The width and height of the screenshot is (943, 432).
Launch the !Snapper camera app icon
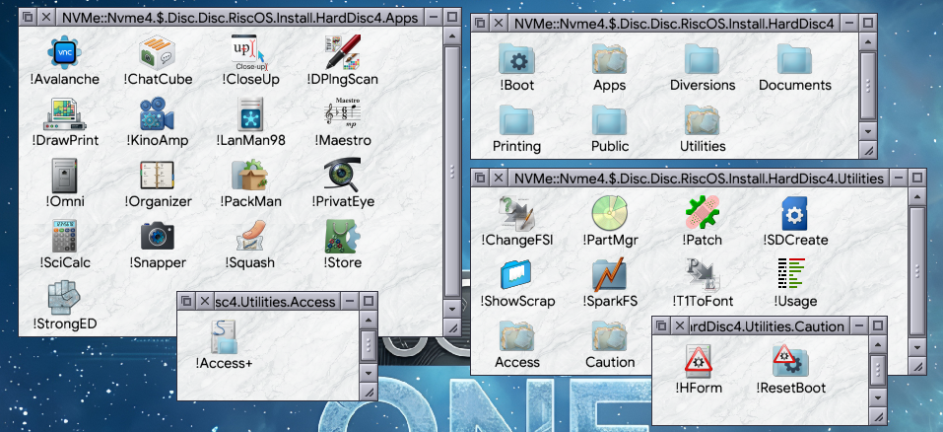[x=157, y=236]
